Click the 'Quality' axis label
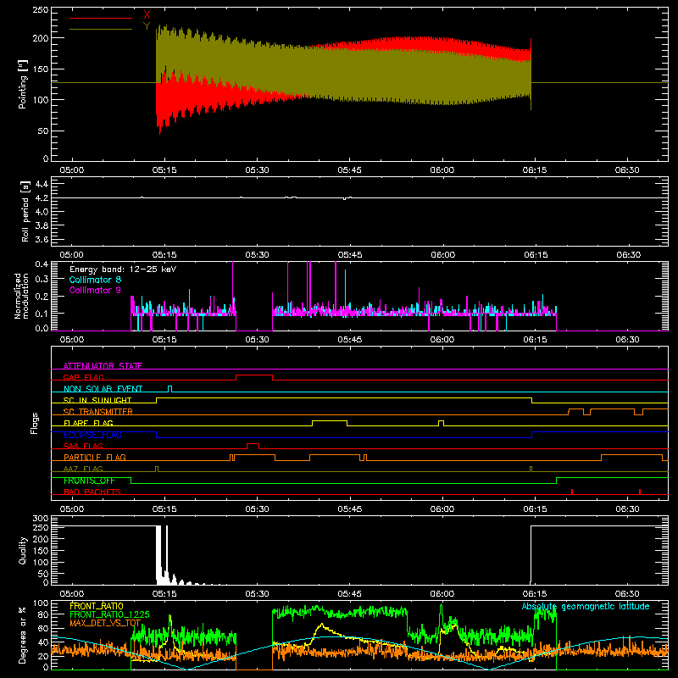Screen dimensions: 678x678 coord(23,550)
